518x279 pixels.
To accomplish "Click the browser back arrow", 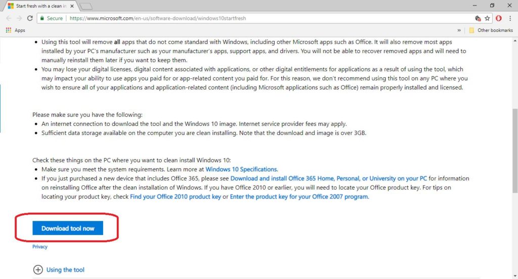I will pos(9,18).
